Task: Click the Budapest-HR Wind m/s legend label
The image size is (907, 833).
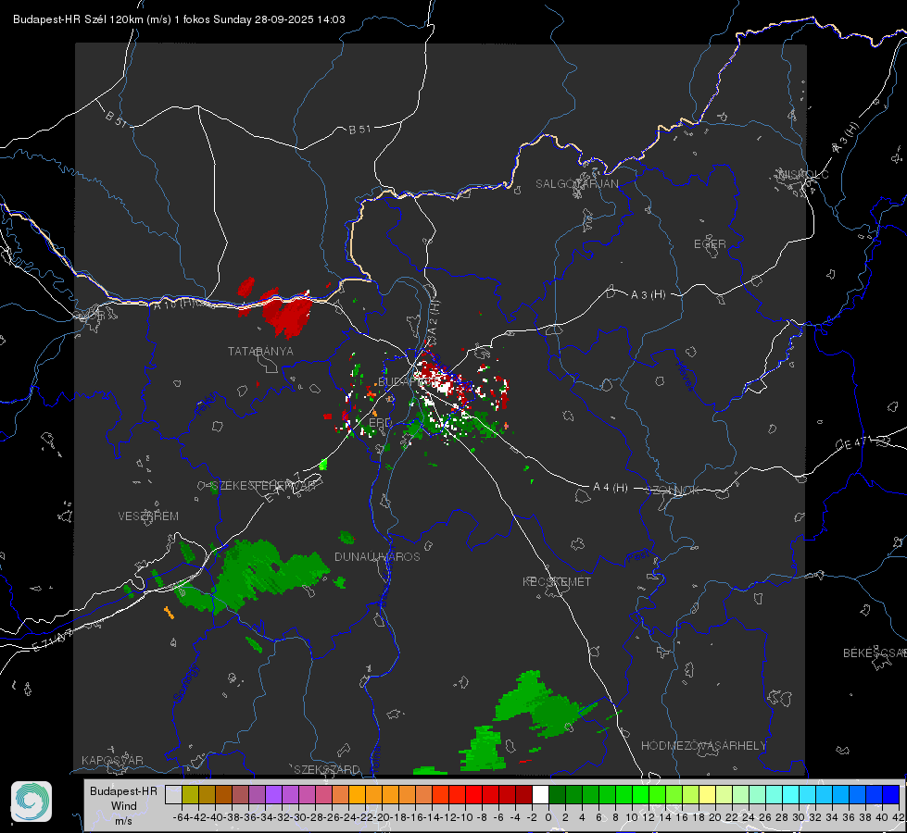Action: click(x=124, y=805)
